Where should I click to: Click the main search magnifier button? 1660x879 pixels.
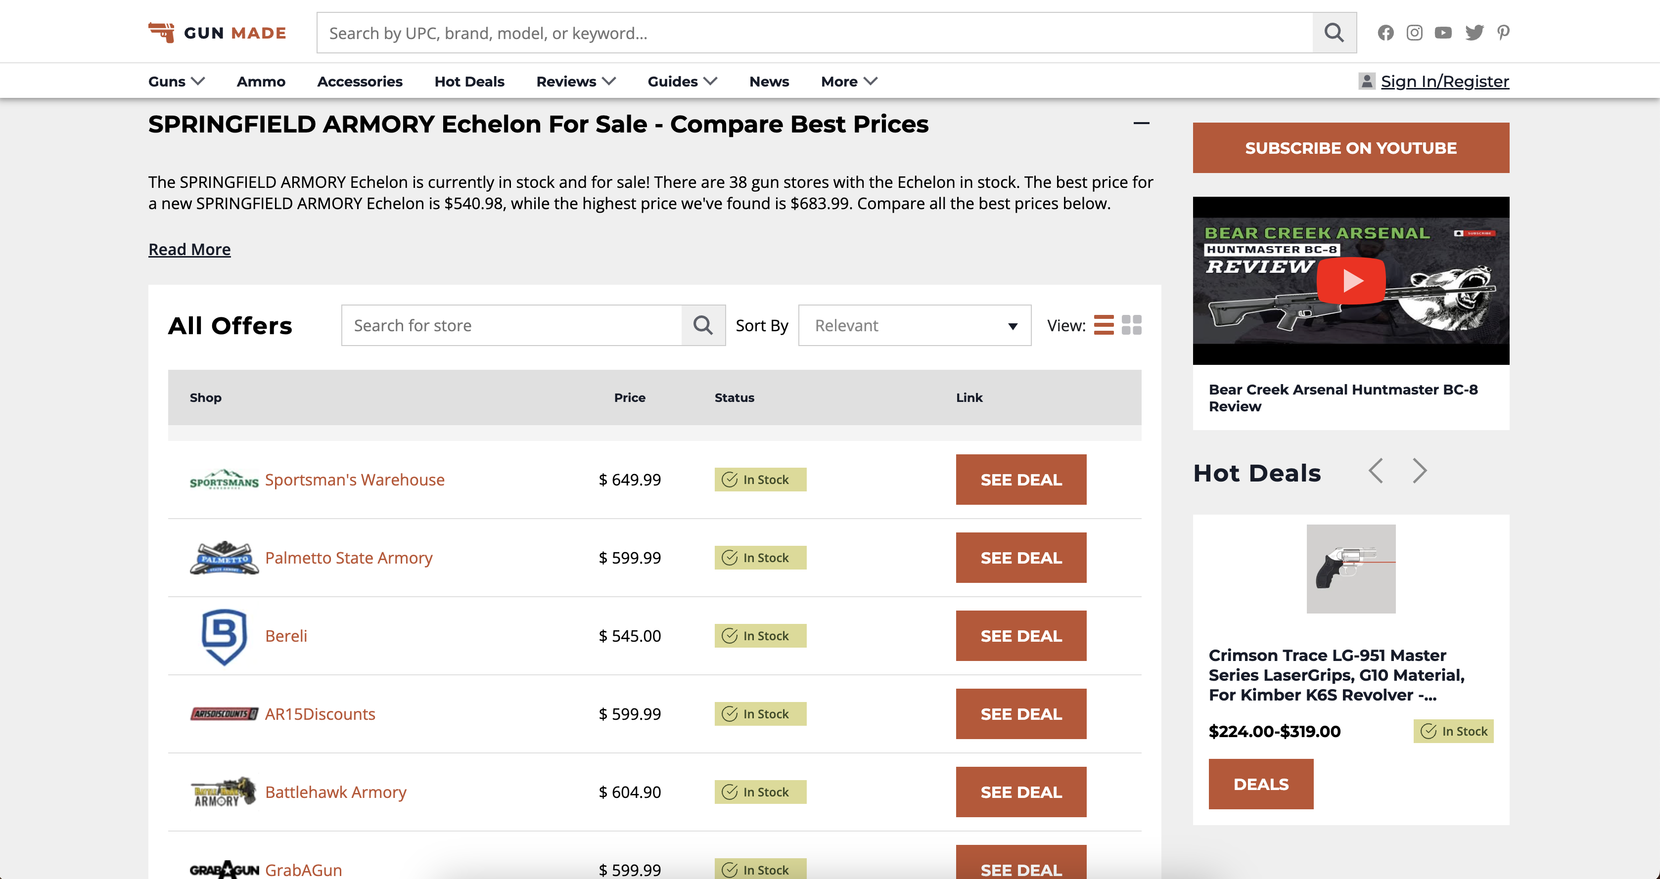tap(1334, 33)
